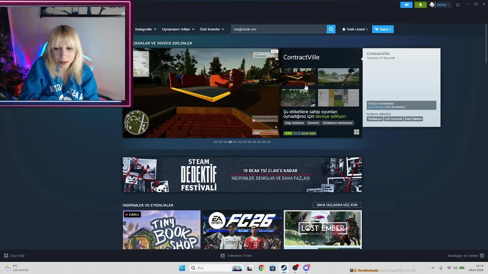Click the Çok Oyunculu user tag

pos(393,119)
